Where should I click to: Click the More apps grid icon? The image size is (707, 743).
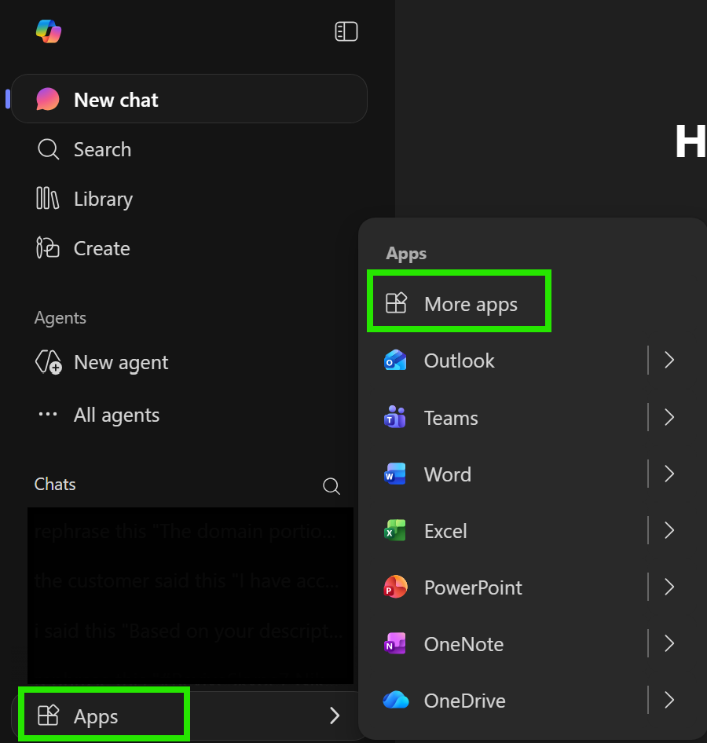[396, 303]
